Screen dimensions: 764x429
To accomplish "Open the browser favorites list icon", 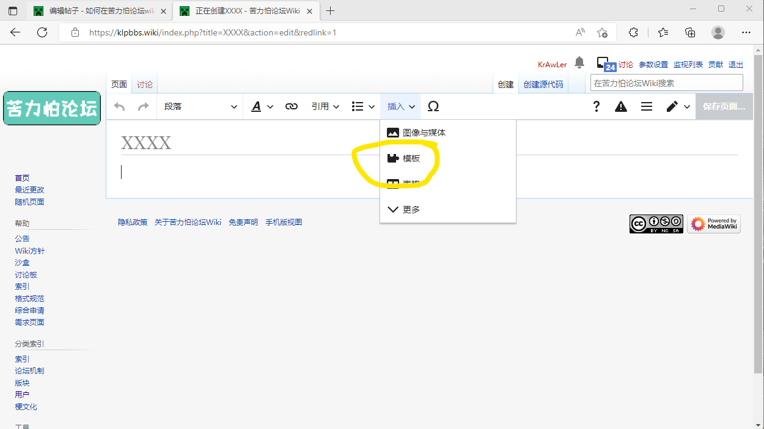I will tap(663, 32).
